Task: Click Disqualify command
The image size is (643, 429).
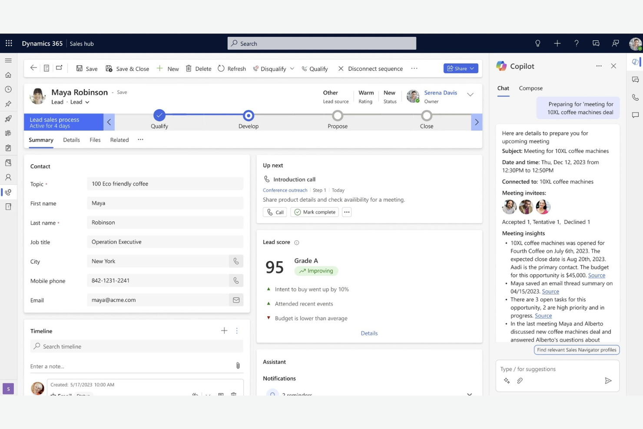Action: point(270,69)
